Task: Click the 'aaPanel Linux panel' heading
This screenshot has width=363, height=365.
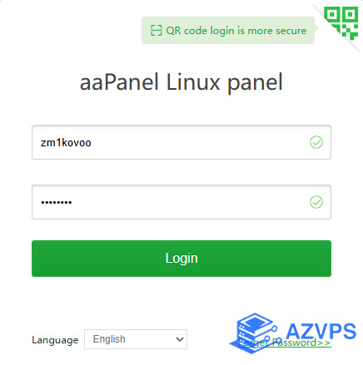Action: click(181, 82)
